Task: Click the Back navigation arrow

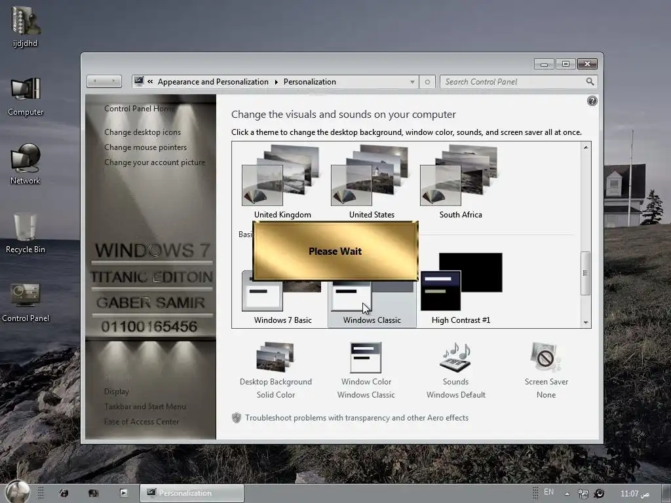Action: tap(95, 81)
